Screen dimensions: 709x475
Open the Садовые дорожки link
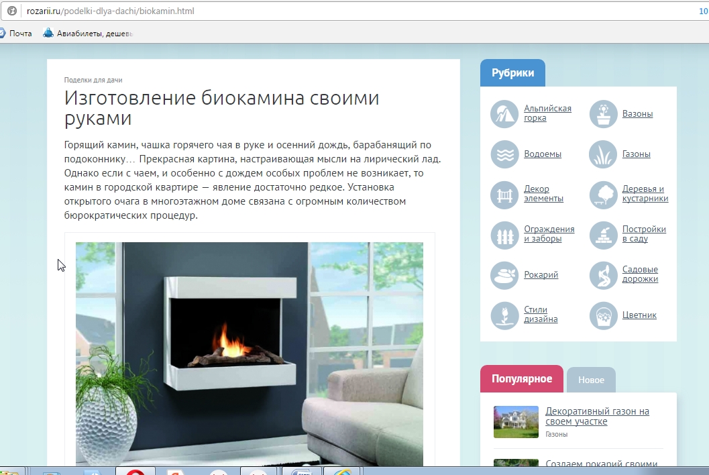(x=640, y=274)
